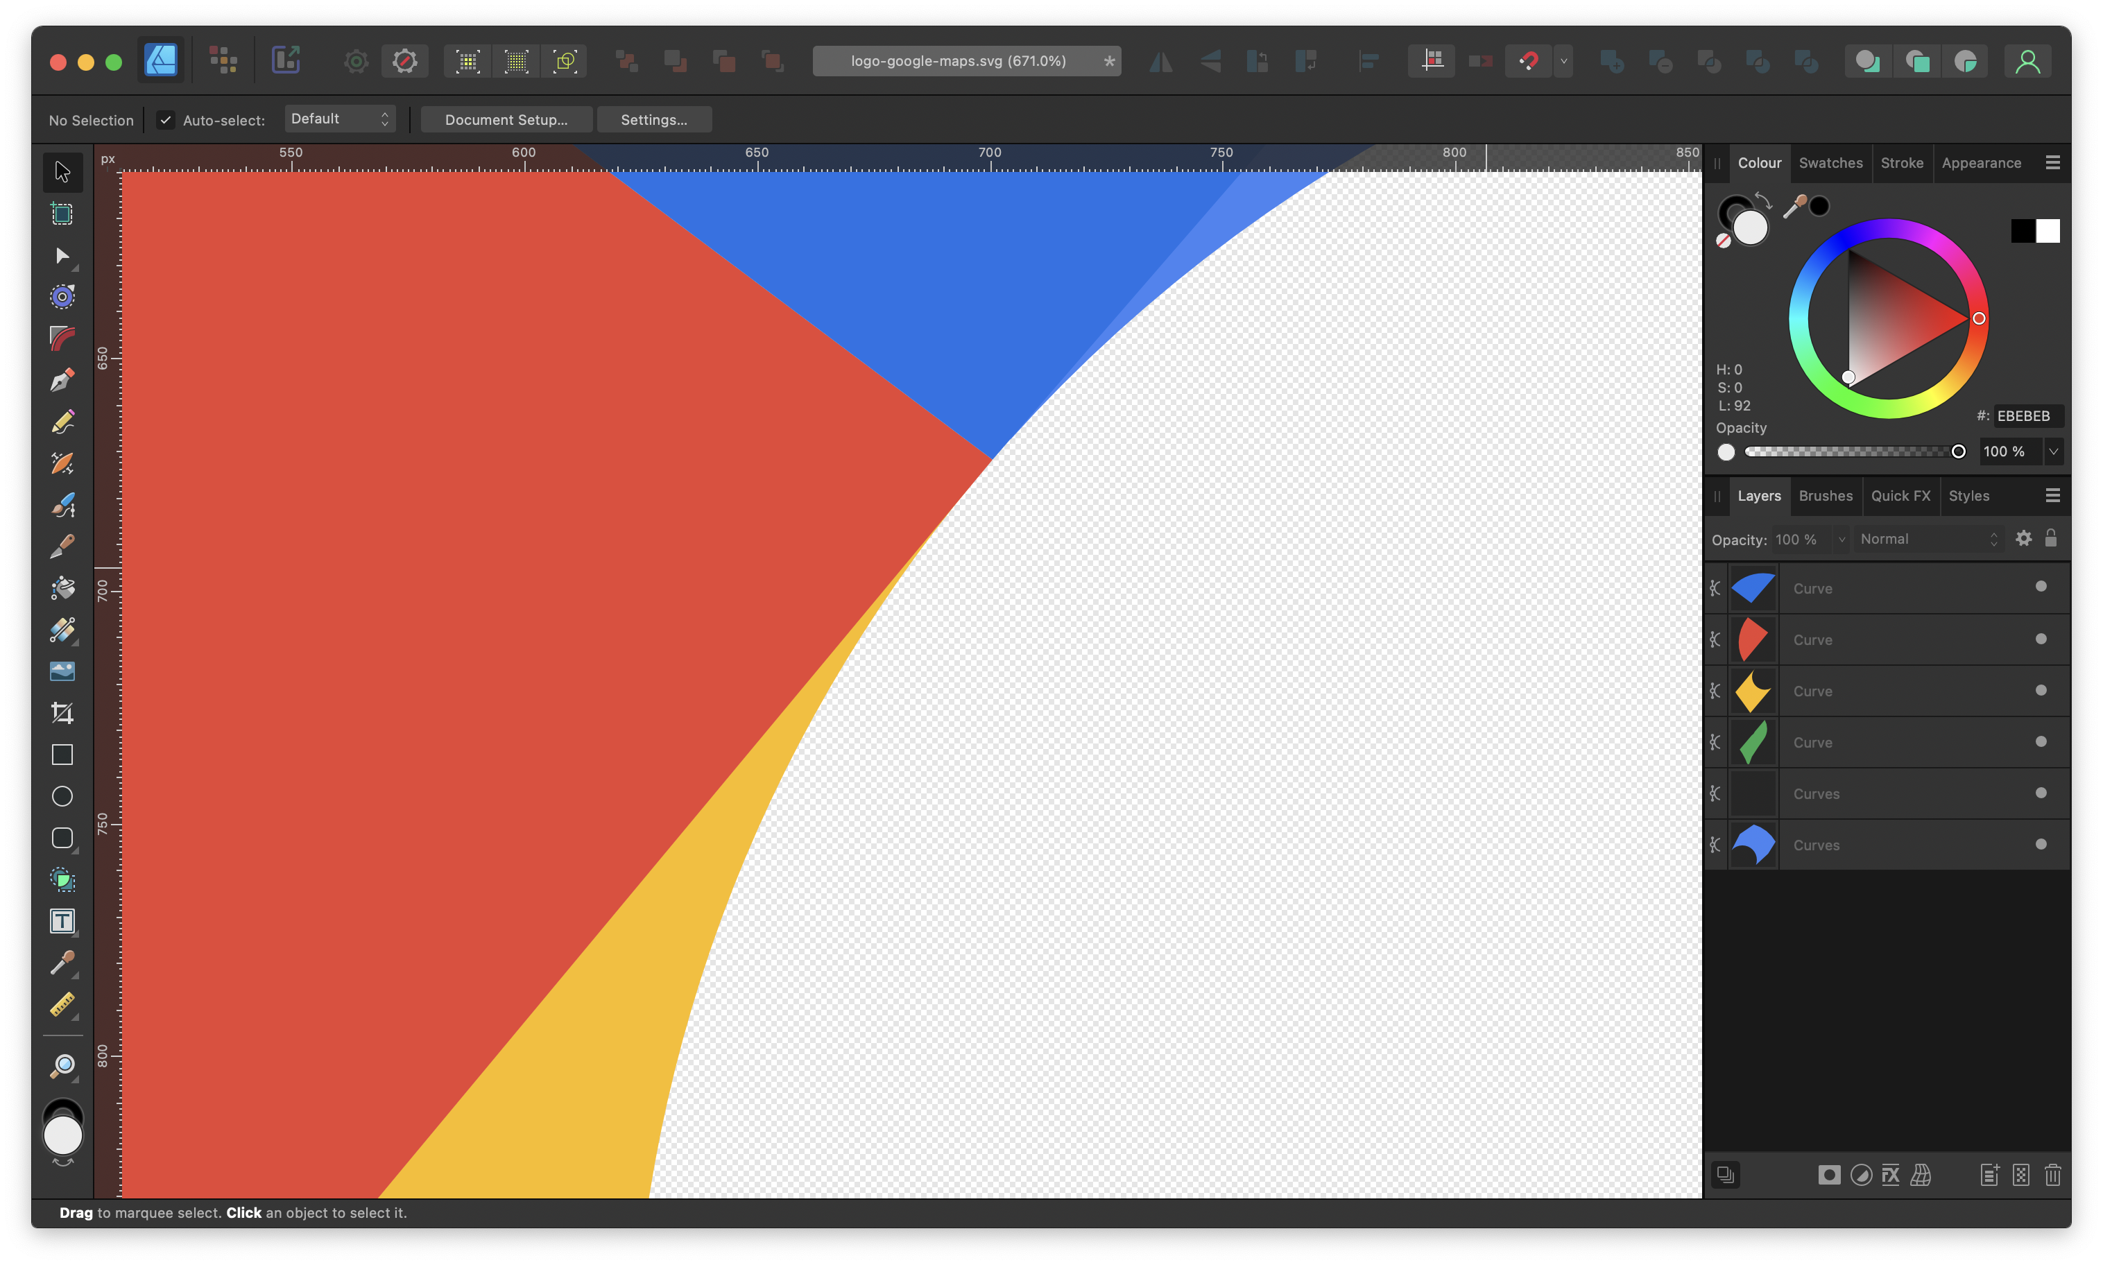Image resolution: width=2103 pixels, height=1265 pixels.
Task: Switch to the Quick FX tab
Action: tap(1900, 495)
